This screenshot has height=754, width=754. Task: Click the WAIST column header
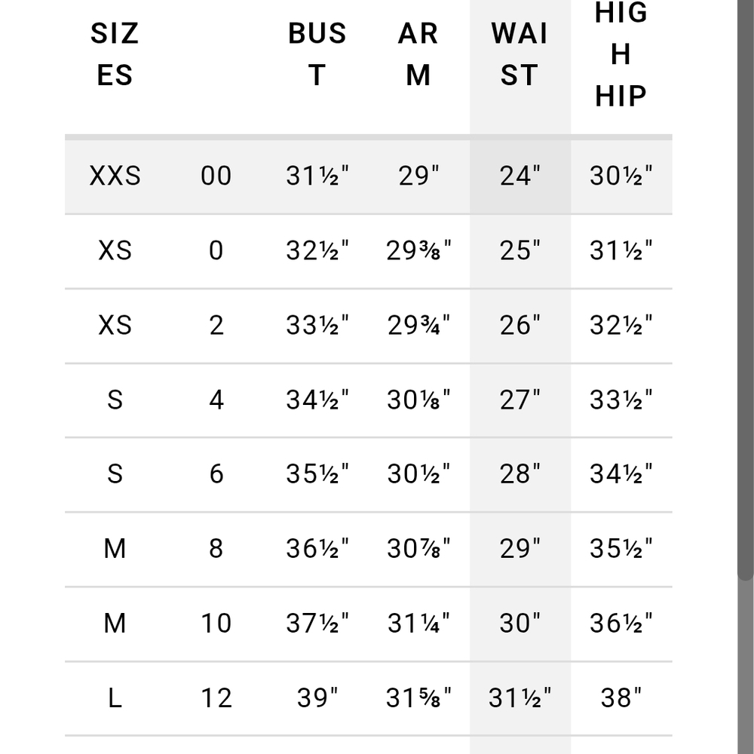[520, 54]
